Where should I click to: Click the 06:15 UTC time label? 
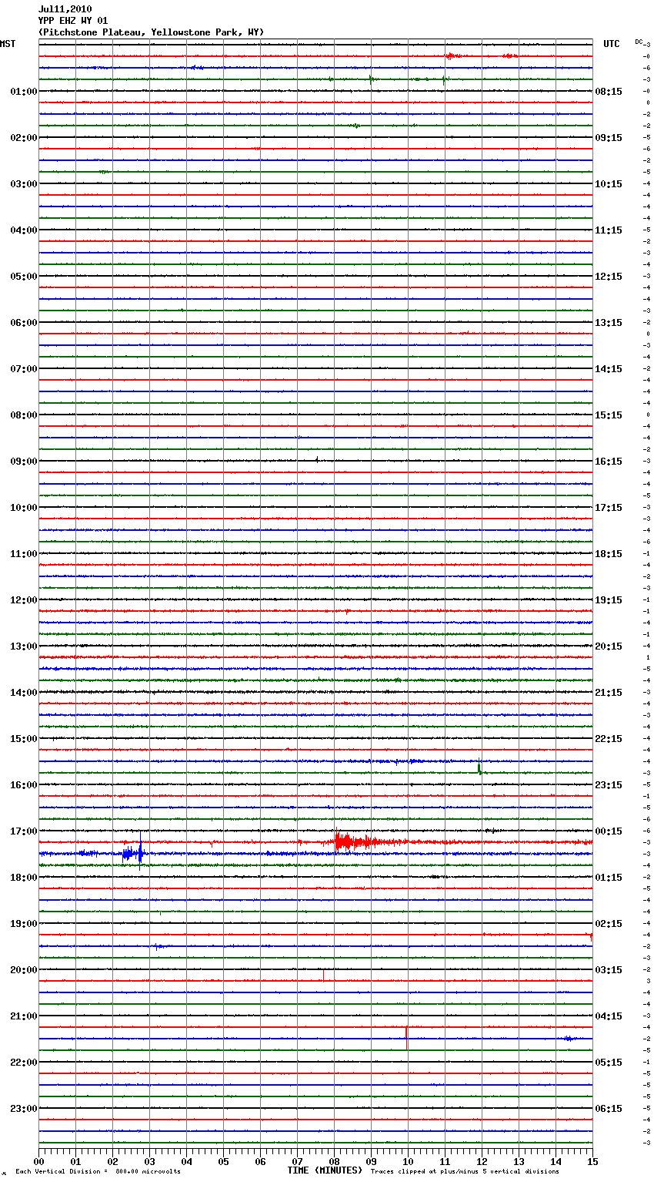tap(609, 1109)
